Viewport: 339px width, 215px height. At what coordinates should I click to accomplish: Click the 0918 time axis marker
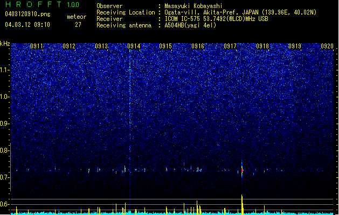pyautogui.click(x=262, y=46)
